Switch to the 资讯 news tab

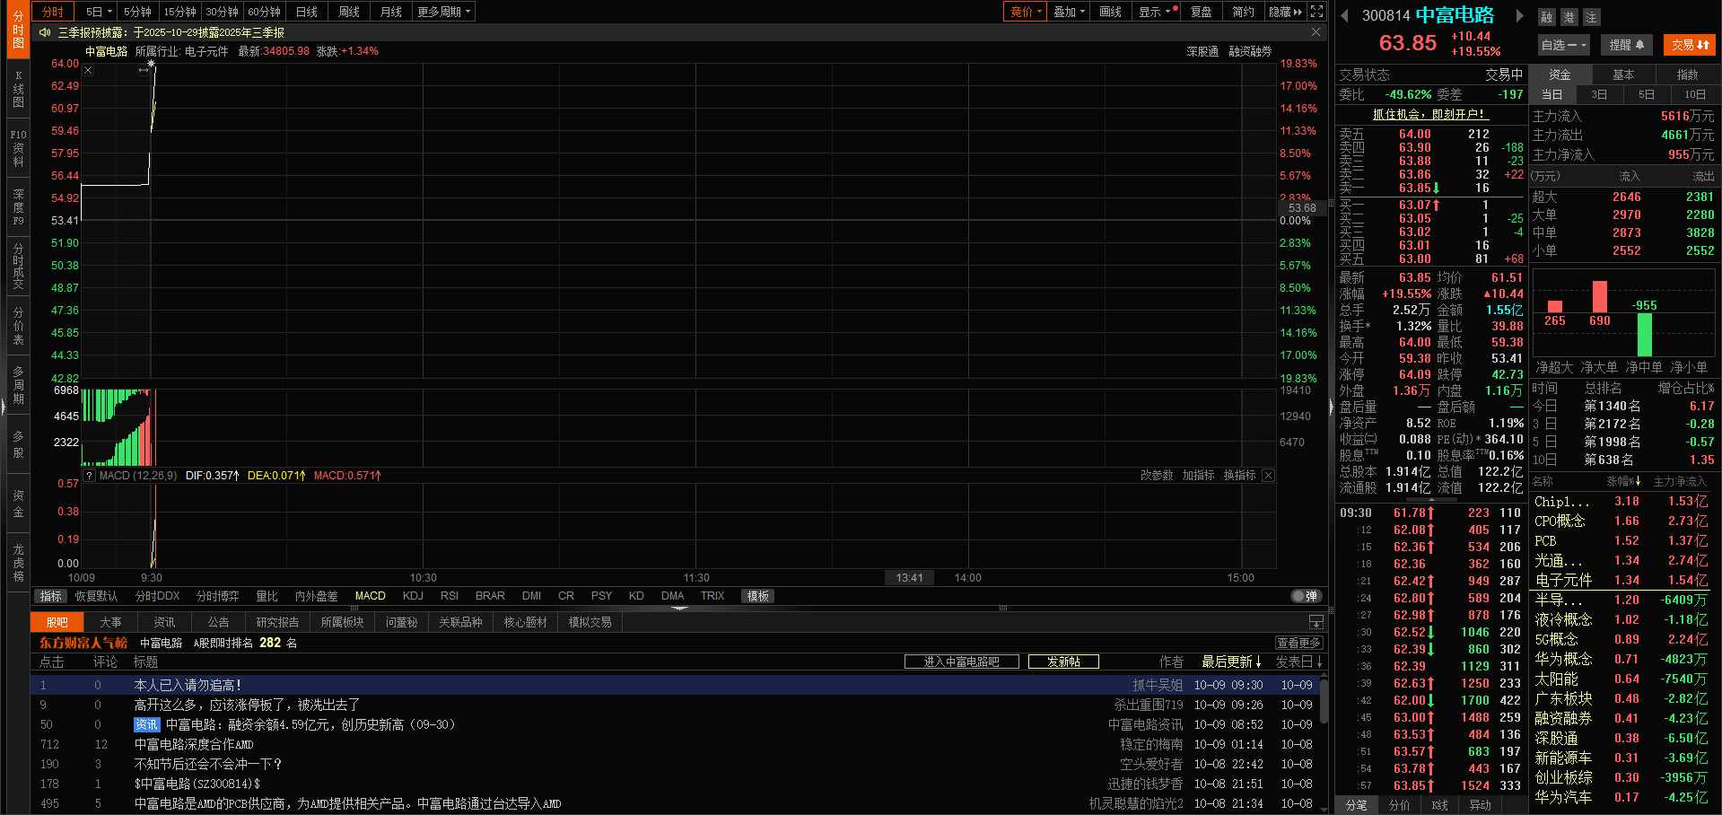pos(164,622)
